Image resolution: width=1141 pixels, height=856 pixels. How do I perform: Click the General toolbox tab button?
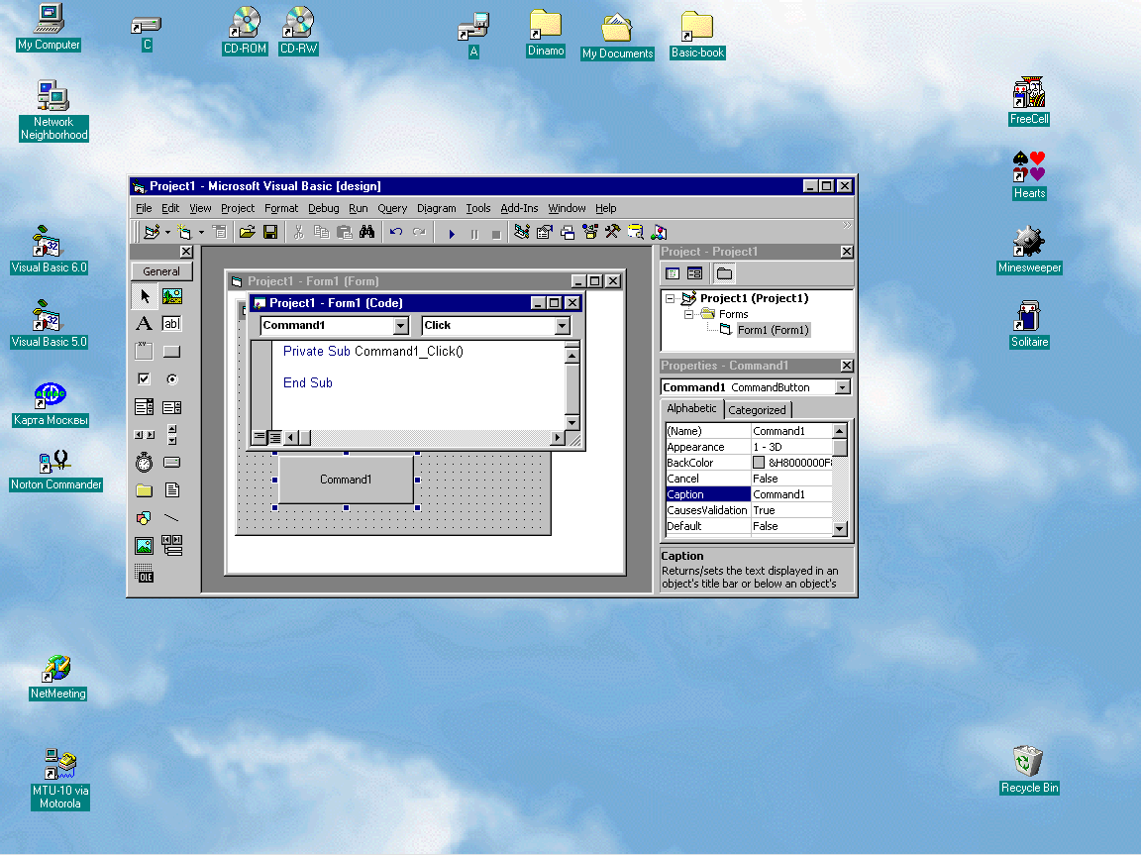161,271
